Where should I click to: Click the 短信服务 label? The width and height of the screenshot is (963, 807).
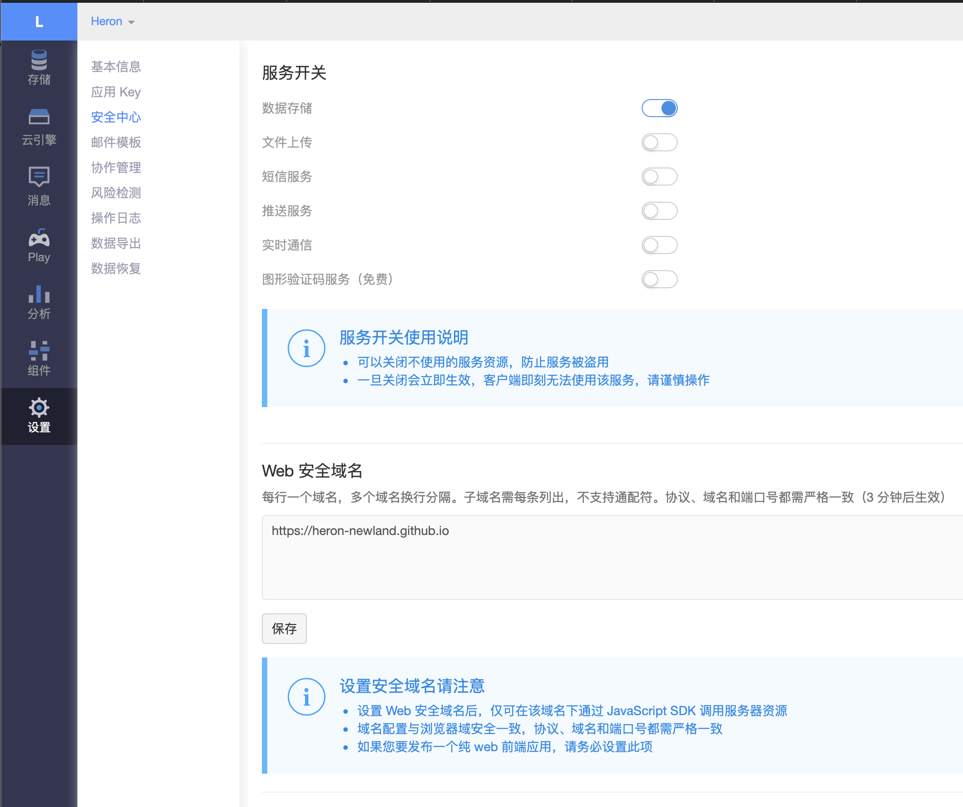(287, 177)
